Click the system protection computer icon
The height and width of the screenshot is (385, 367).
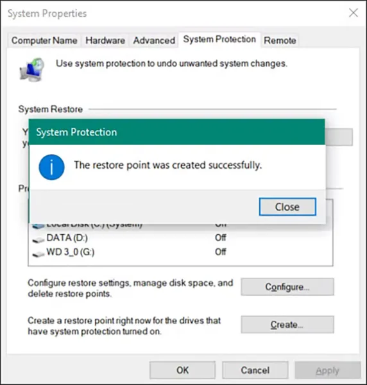[32, 70]
